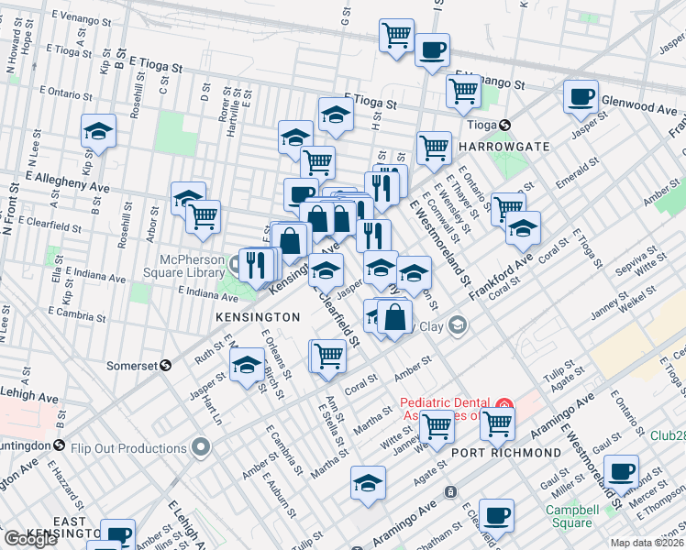Click the cafe marker near Almond St
686x550 pixels.
[x=621, y=473]
